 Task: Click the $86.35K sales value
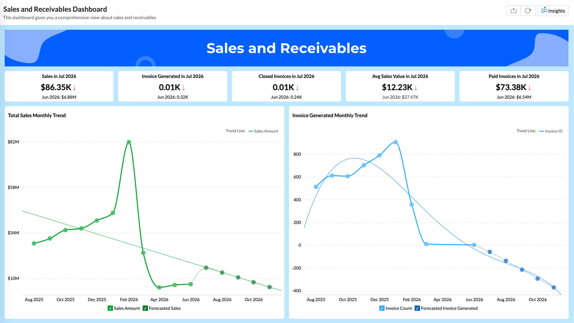click(x=56, y=87)
